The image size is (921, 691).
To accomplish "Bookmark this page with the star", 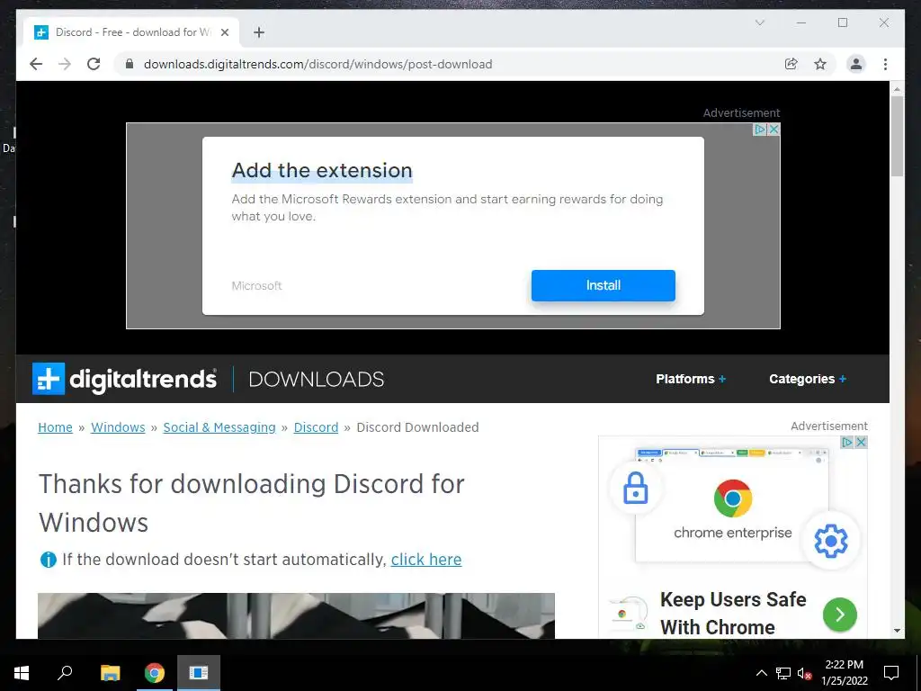I will pos(820,64).
